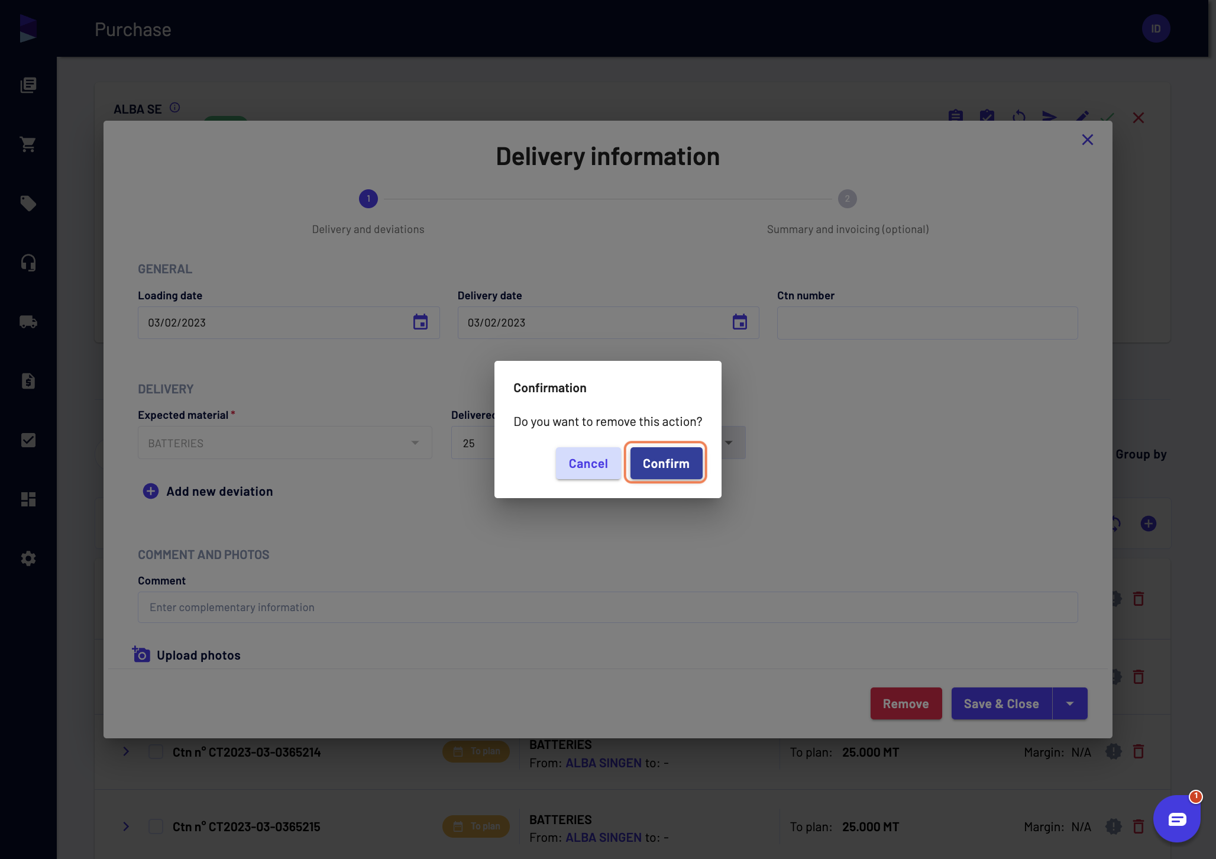Open the truck logistics sidebar icon

click(28, 322)
